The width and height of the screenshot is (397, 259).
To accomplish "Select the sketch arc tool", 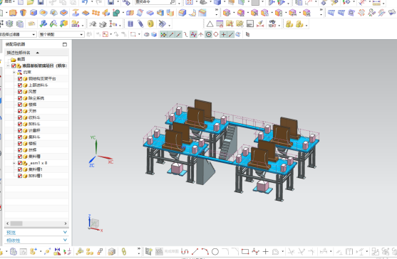I will pos(205,251).
